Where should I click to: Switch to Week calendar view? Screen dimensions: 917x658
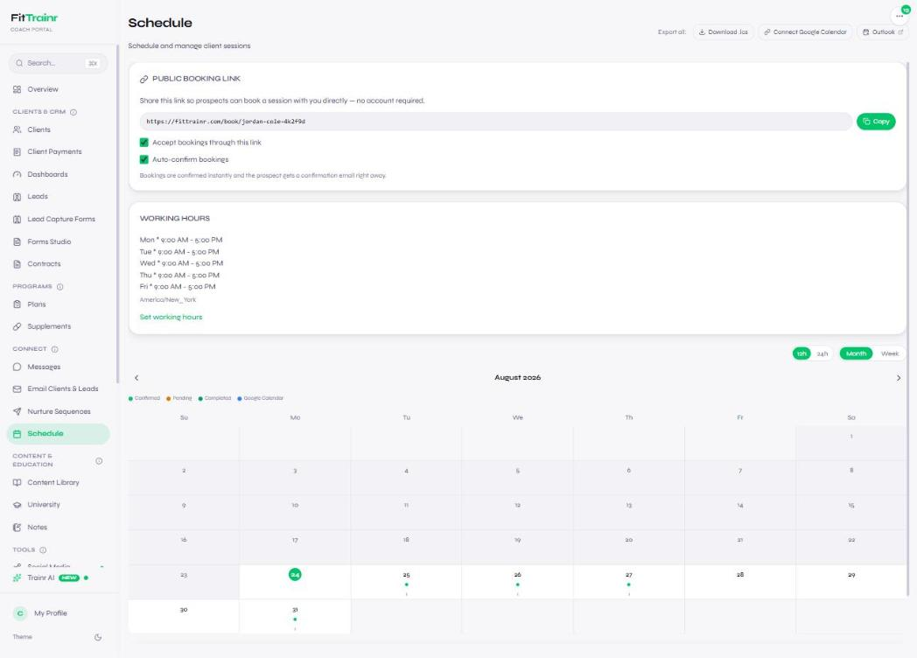(x=890, y=353)
